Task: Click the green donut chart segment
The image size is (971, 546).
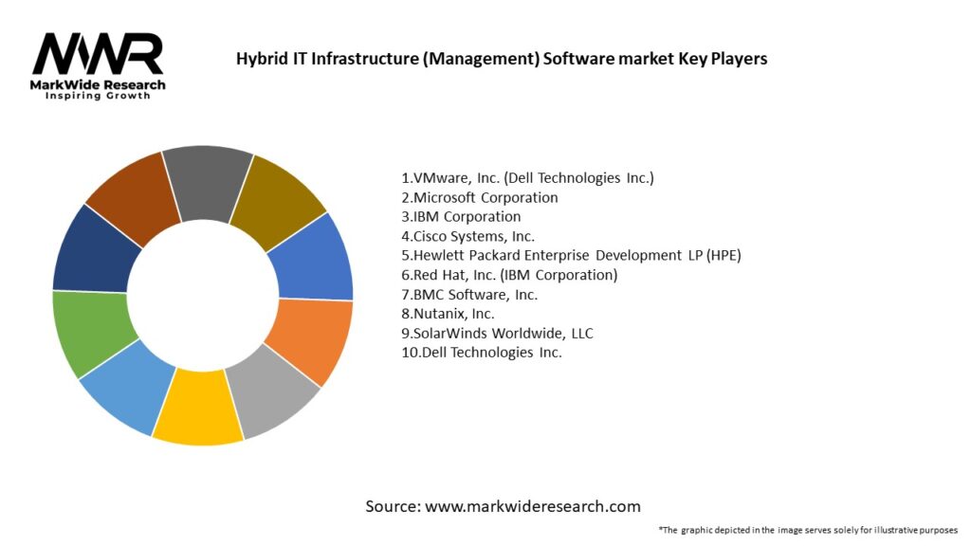Action: click(87, 333)
